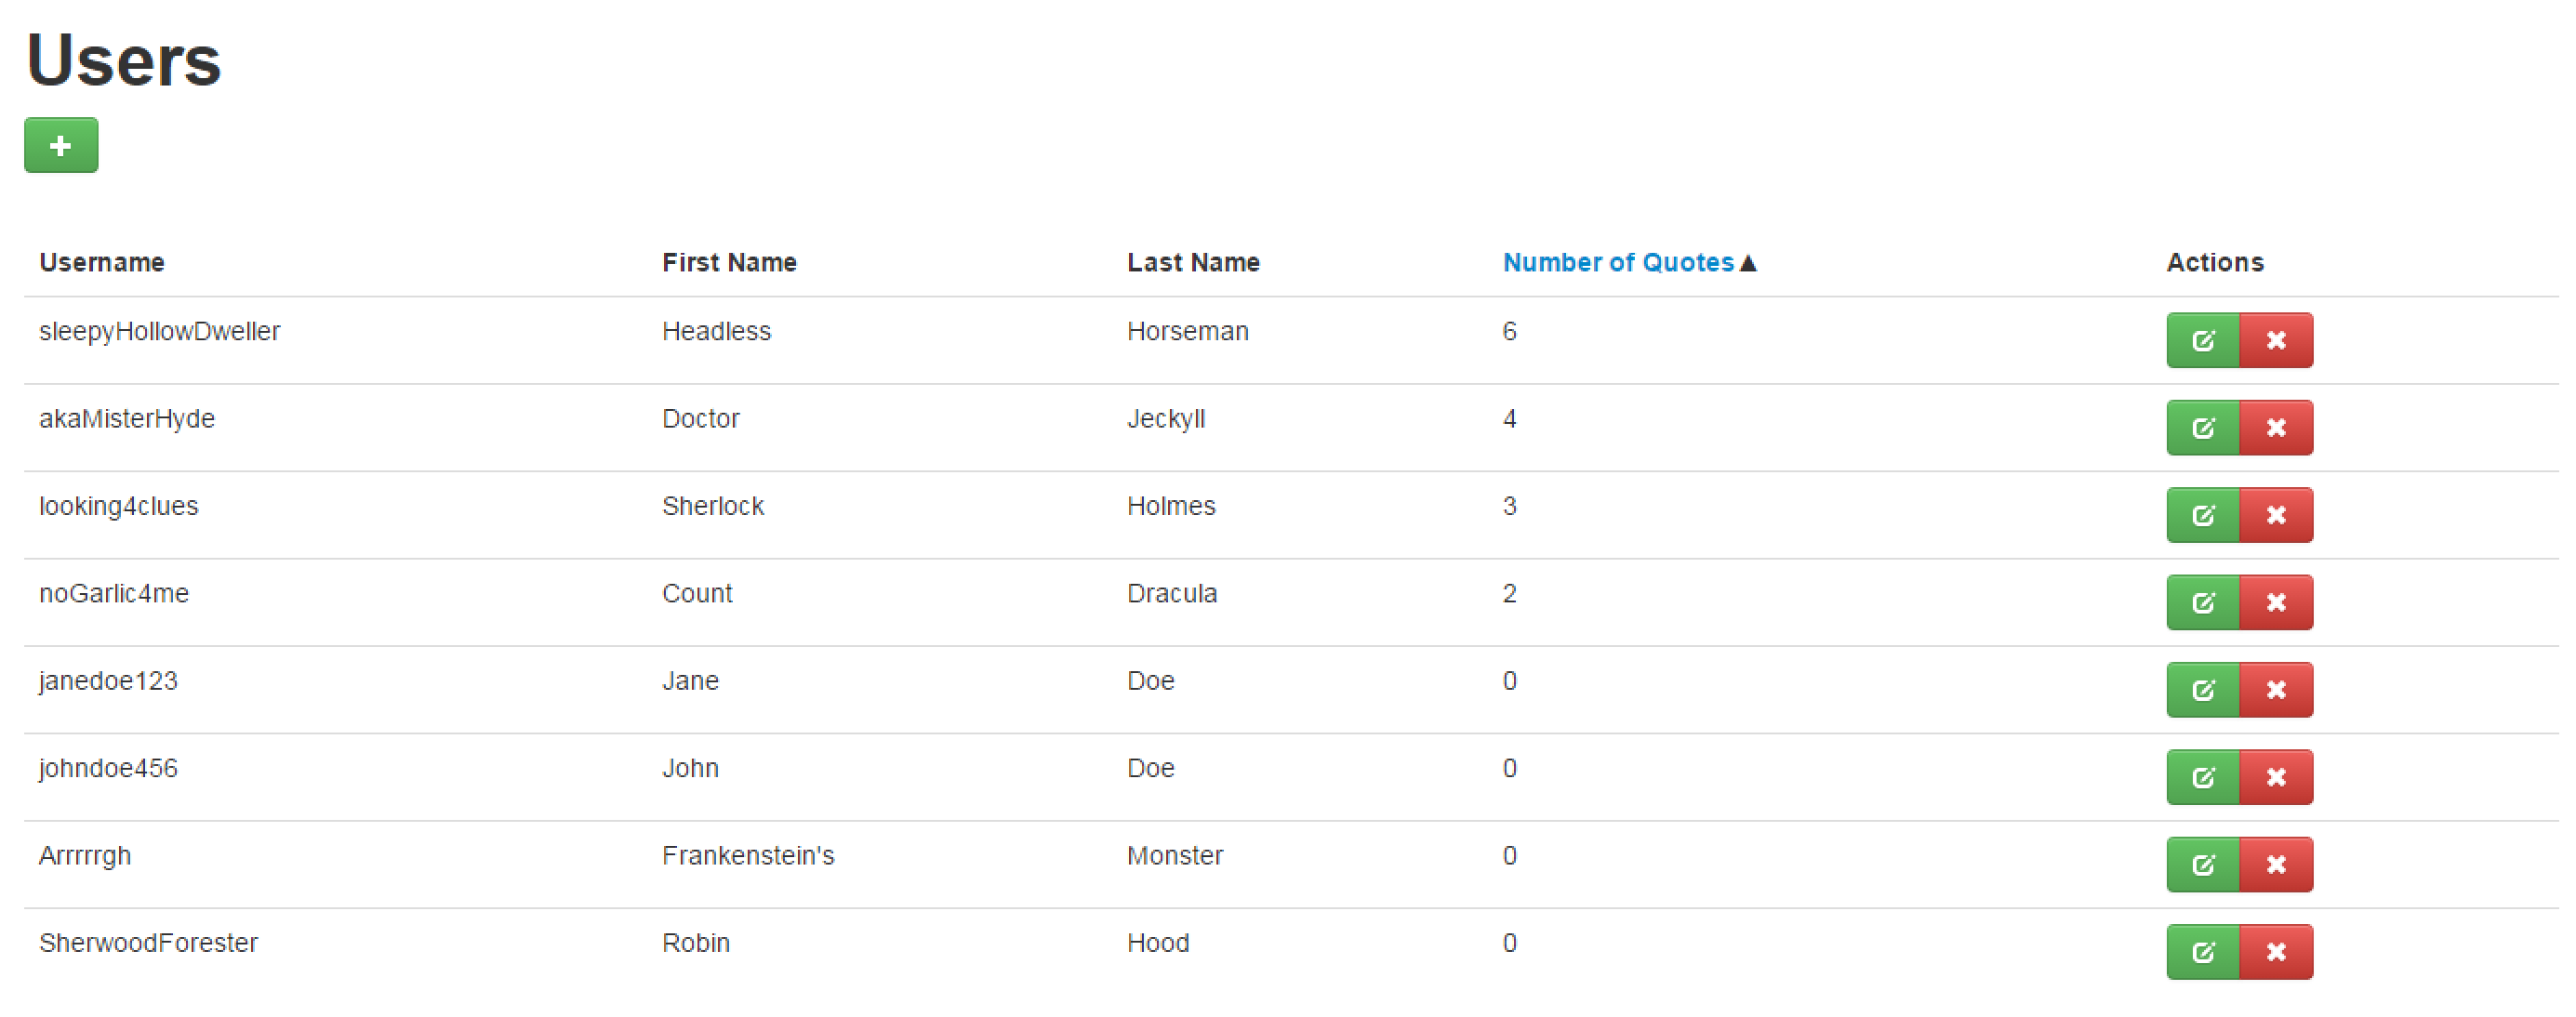
Task: Edit SherwoodForester user
Action: point(2203,952)
